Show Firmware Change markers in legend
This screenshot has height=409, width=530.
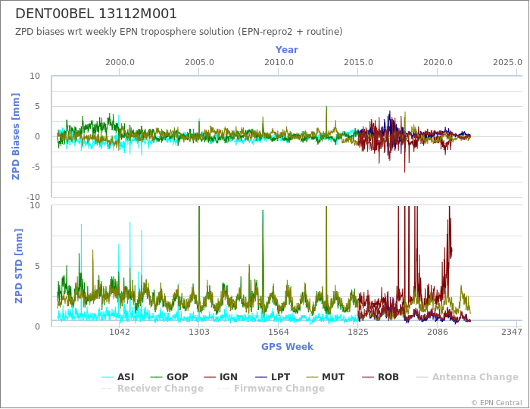click(x=271, y=389)
